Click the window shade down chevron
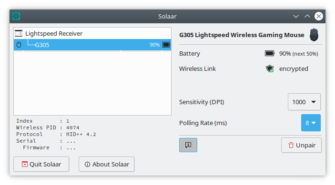Image resolution: width=335 pixels, height=185 pixels. coord(296,16)
